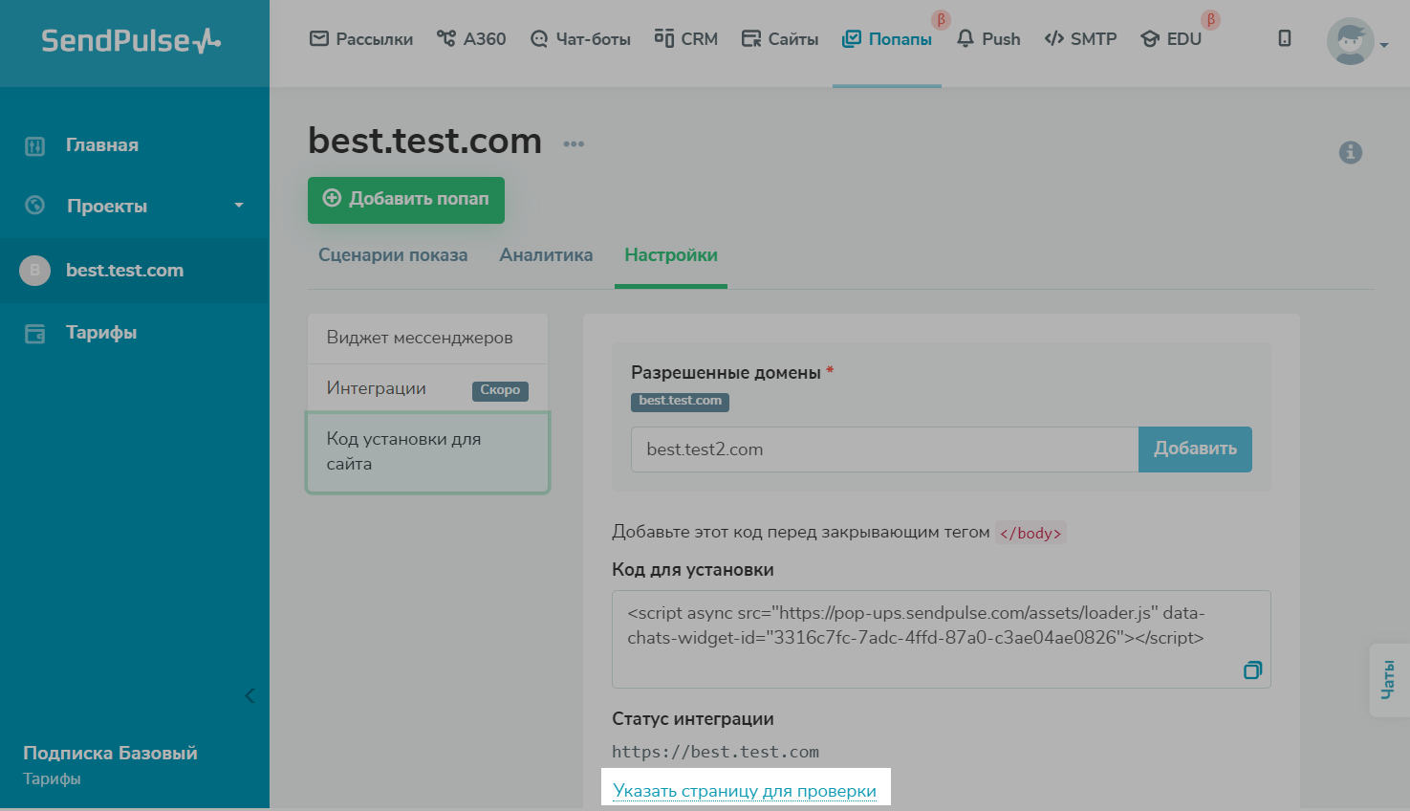Screen dimensions: 1410x811
Task: Switch to the Сценарии показа tab
Action: (393, 255)
